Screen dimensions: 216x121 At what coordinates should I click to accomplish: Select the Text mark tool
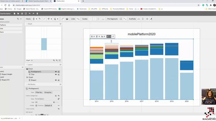[x=49, y=19]
